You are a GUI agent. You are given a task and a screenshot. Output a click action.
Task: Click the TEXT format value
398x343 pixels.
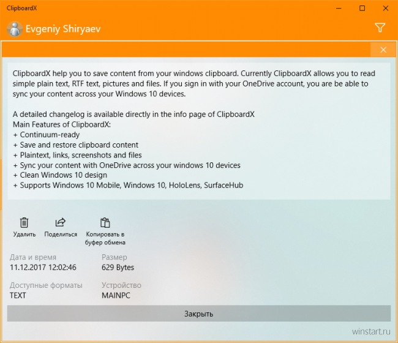(18, 295)
